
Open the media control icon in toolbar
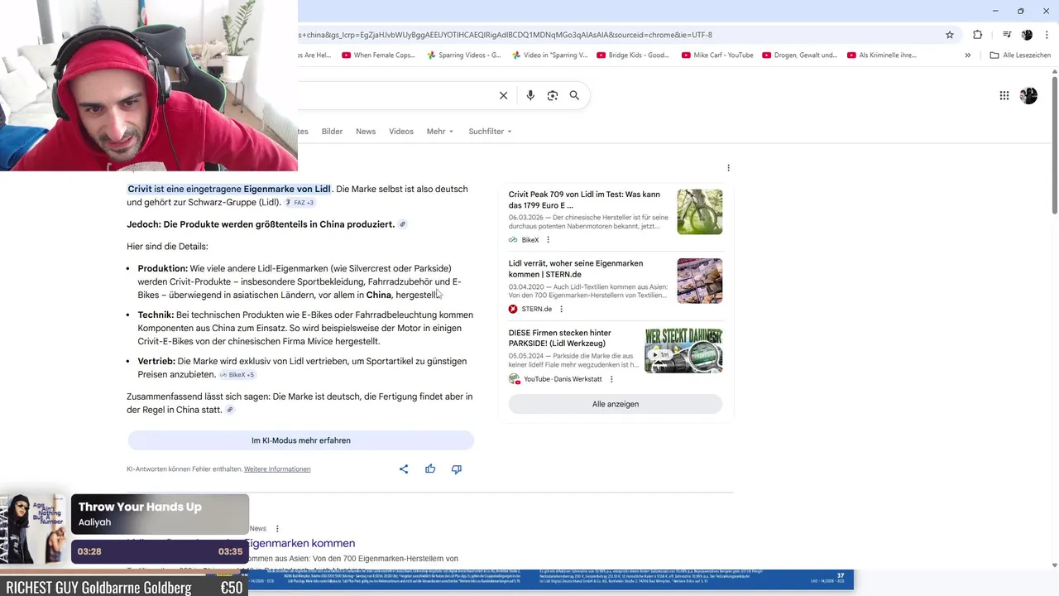1007,35
